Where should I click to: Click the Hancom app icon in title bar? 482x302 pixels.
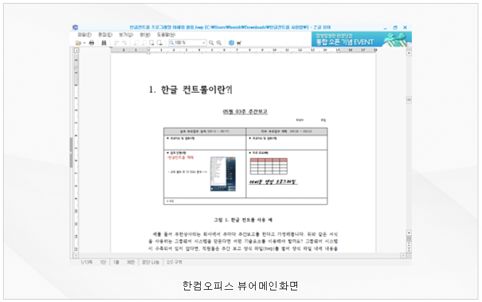(75, 27)
